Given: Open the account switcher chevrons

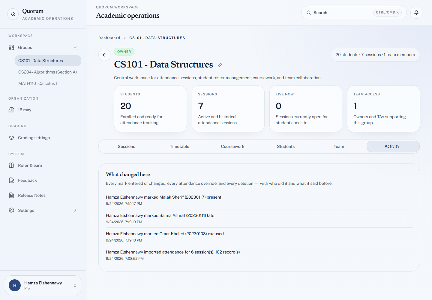Looking at the screenshot, I should click(75, 285).
